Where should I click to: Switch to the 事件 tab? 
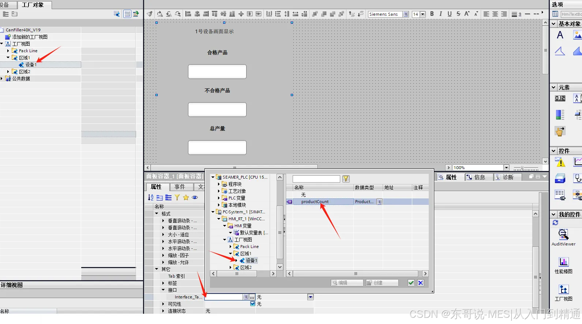pyautogui.click(x=180, y=187)
